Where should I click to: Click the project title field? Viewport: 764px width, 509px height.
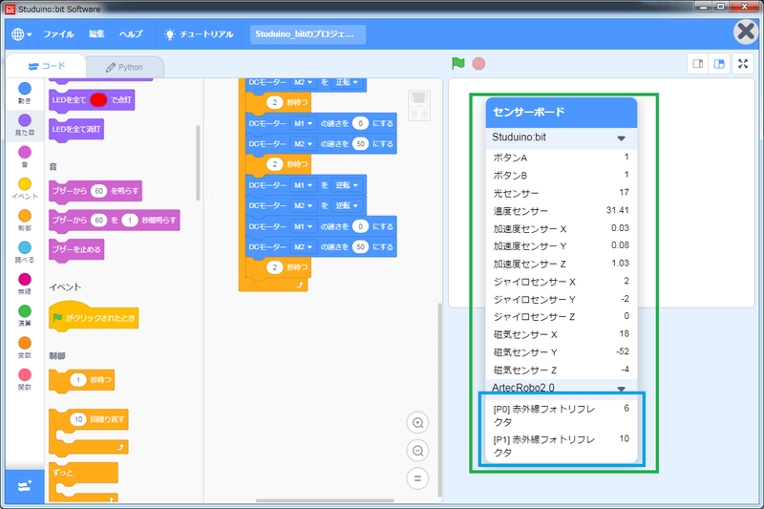308,34
